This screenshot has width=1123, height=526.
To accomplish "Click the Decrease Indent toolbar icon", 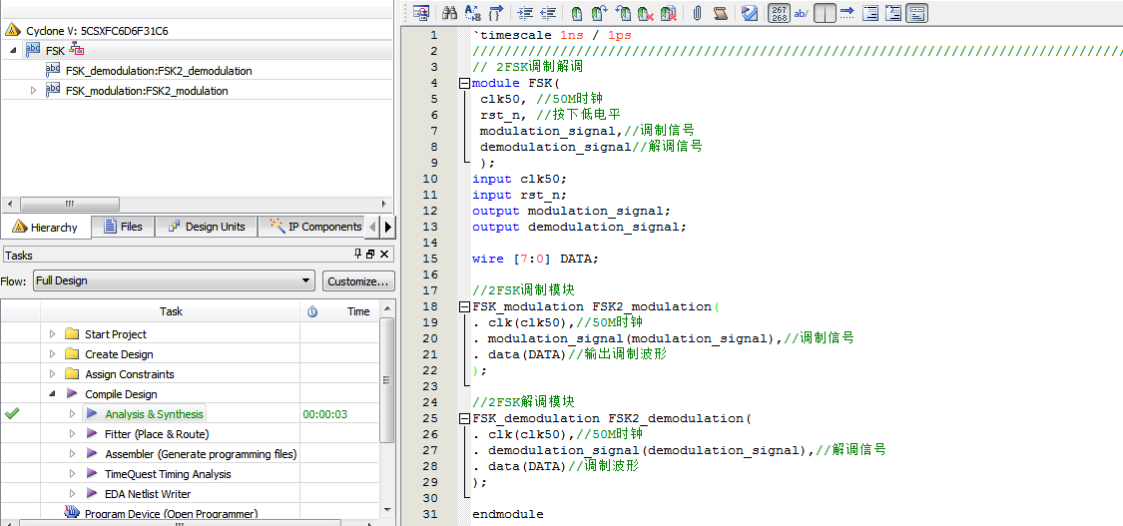I will (x=548, y=13).
